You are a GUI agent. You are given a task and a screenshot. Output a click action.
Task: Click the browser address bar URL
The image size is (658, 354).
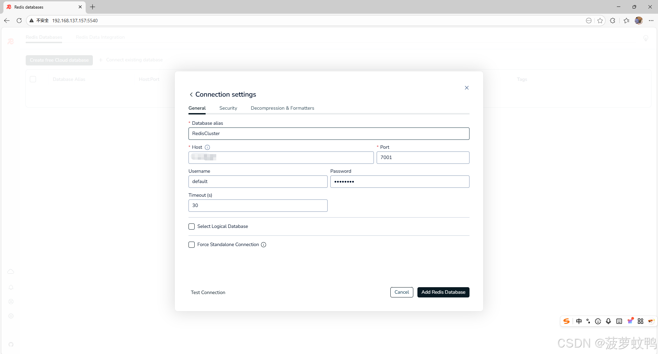(75, 21)
